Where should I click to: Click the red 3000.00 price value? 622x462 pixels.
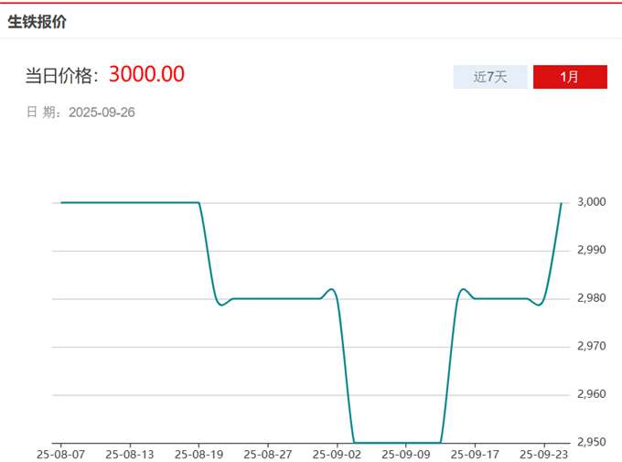pyautogui.click(x=146, y=74)
